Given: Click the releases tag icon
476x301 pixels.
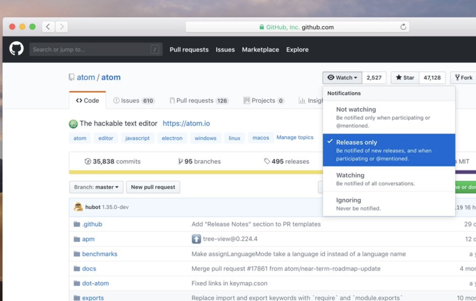Looking at the screenshot, I should [x=267, y=161].
